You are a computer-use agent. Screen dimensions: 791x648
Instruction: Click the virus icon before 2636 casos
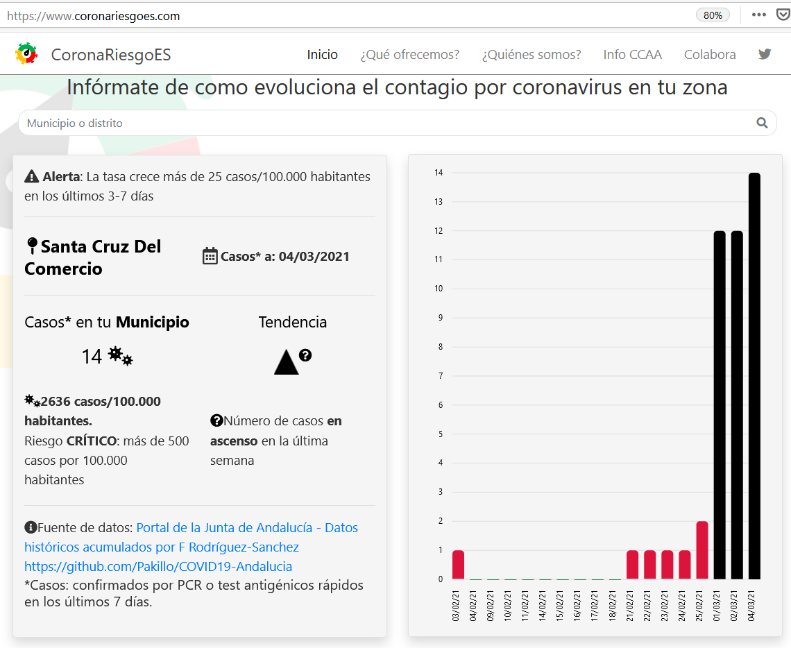click(33, 402)
